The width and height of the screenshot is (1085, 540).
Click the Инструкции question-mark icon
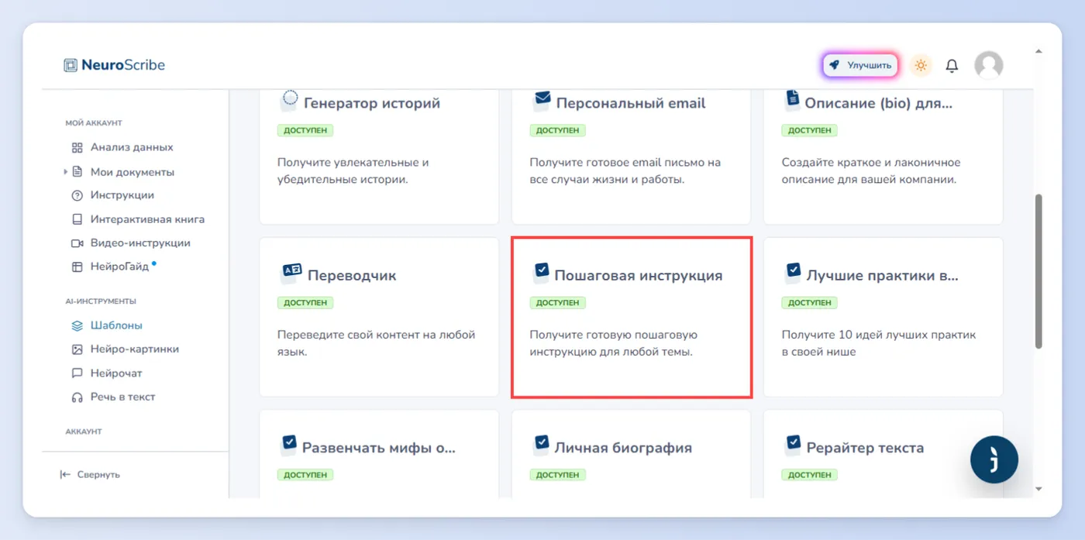point(77,195)
